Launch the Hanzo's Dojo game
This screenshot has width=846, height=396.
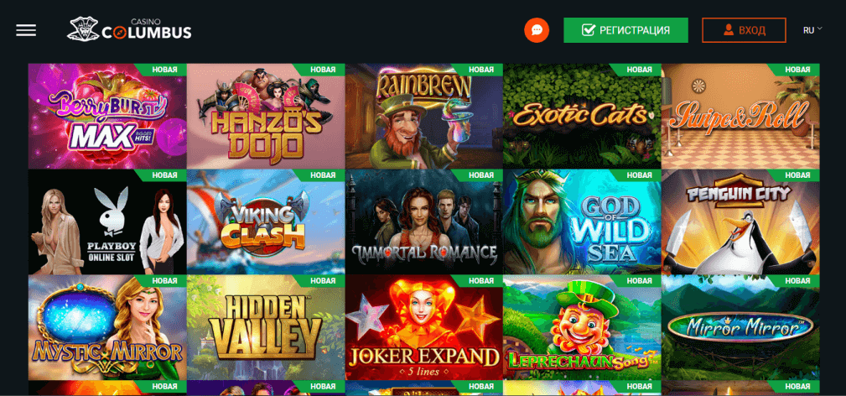pos(266,116)
